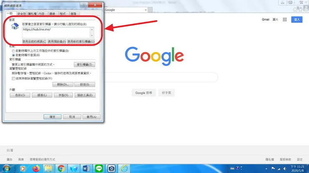Show hidden tray icons arrow
Screen dimensions: 309x173
tap(266, 169)
